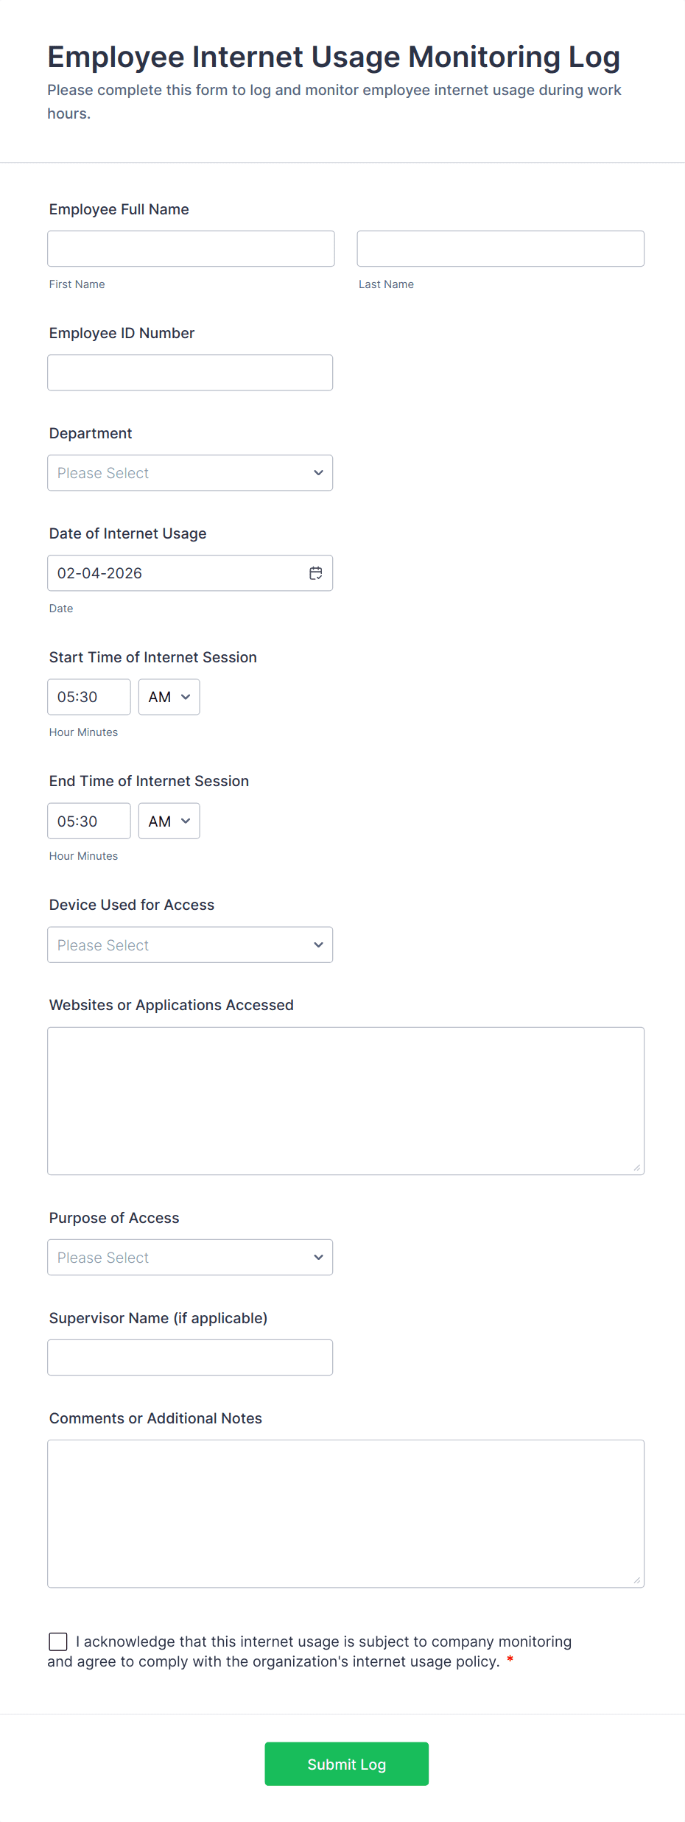Viewport: 685px width, 1822px height.
Task: Focus the Employee ID Number field
Action: (190, 373)
